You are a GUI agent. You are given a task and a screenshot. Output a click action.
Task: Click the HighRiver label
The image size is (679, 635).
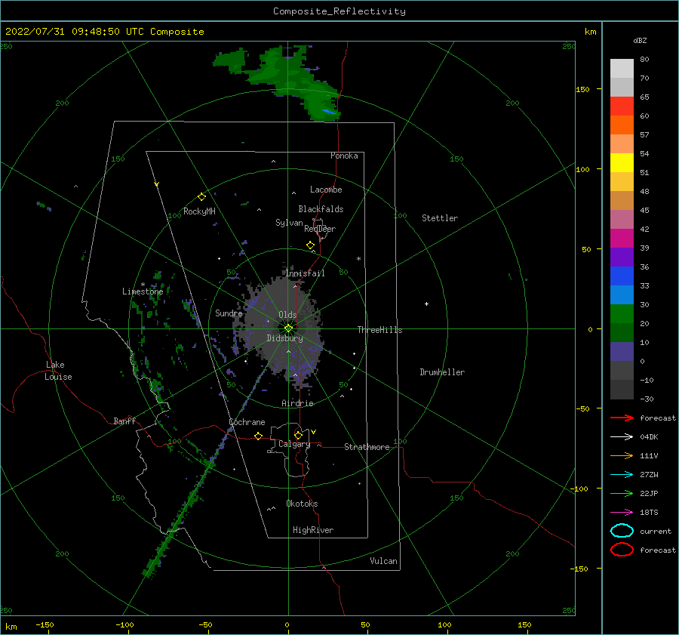(313, 530)
